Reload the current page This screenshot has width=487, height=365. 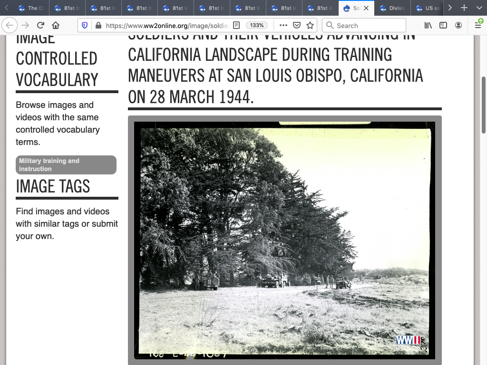pos(41,26)
